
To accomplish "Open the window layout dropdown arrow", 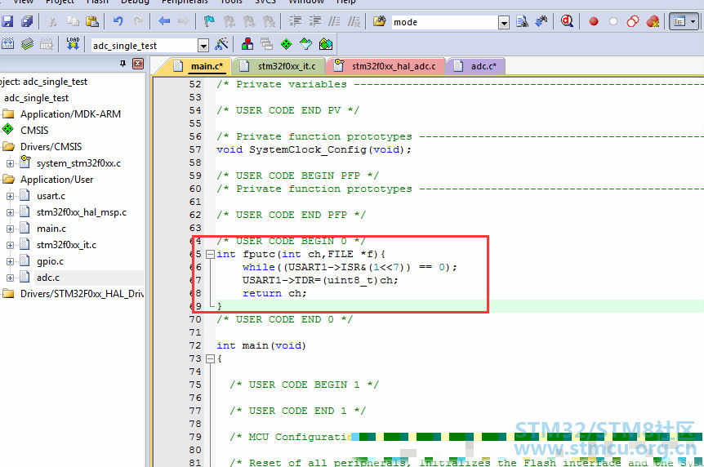I will click(x=693, y=21).
